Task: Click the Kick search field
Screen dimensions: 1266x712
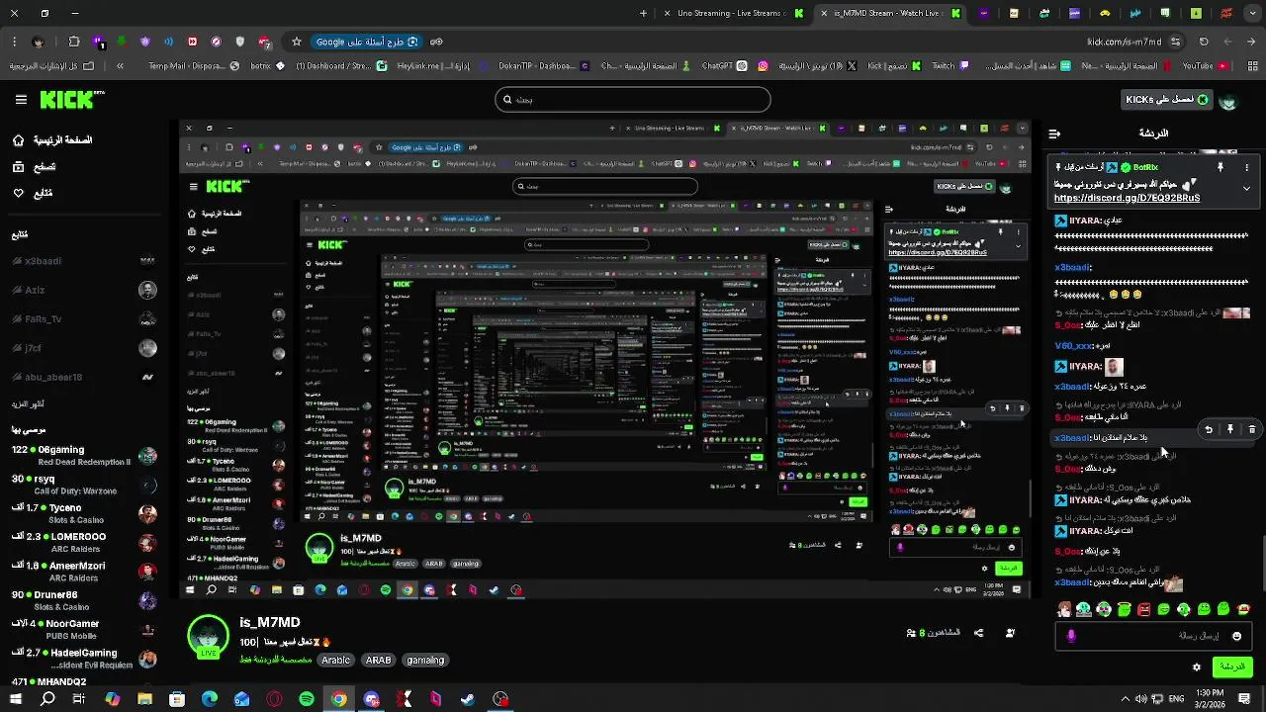Action: coord(633,100)
